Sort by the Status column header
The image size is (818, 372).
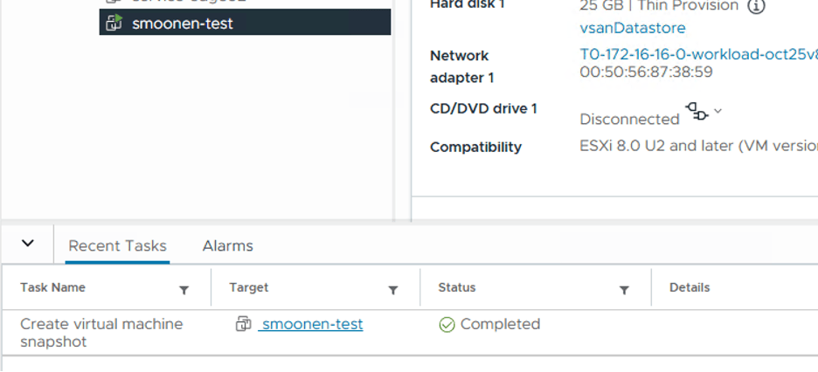[457, 287]
